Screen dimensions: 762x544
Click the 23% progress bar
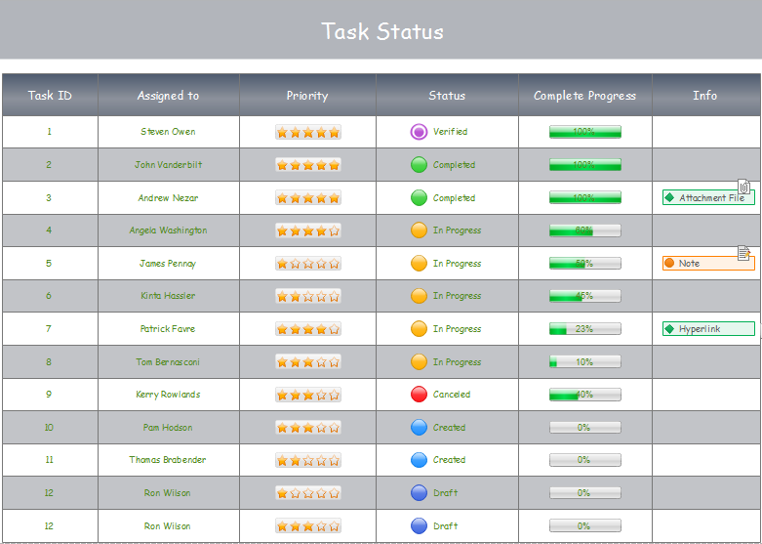(585, 329)
